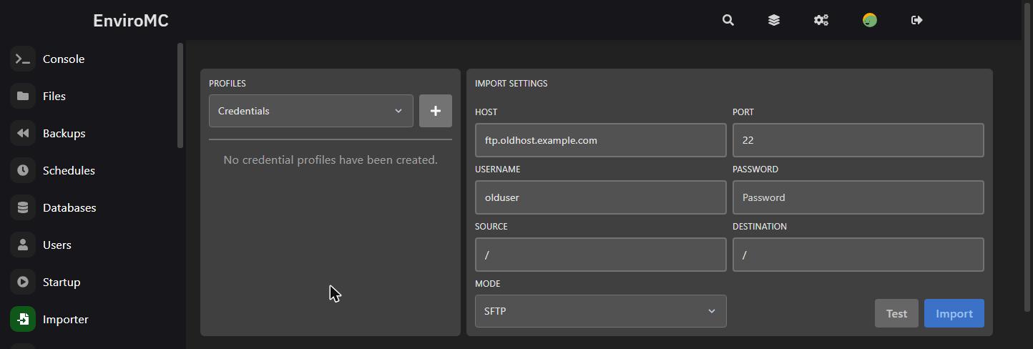
Task: Go to Console page
Action: [64, 59]
